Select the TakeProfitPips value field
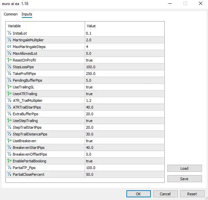Image resolution: width=208 pixels, height=200 pixels. [124, 74]
